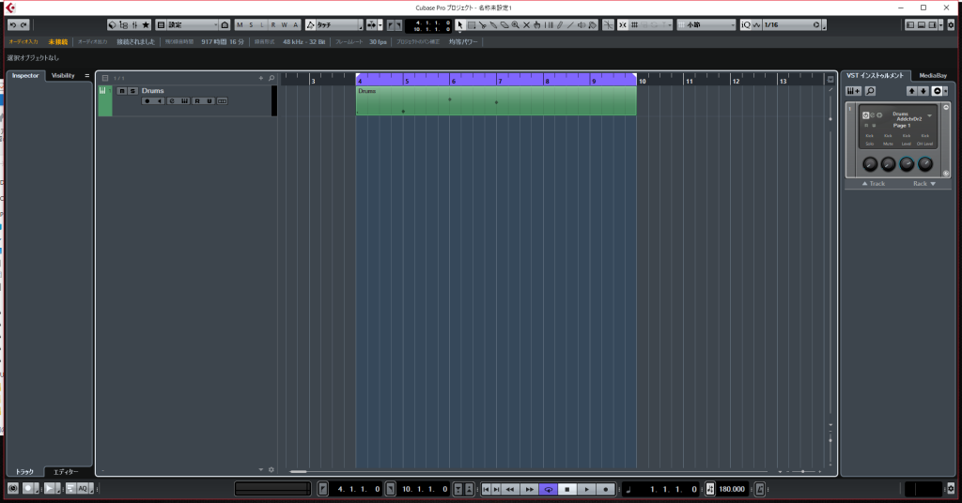Select the Time Warp tool

[x=549, y=25]
